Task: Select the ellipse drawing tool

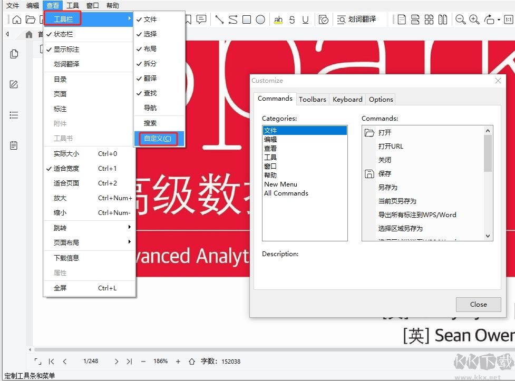Action: [x=260, y=19]
